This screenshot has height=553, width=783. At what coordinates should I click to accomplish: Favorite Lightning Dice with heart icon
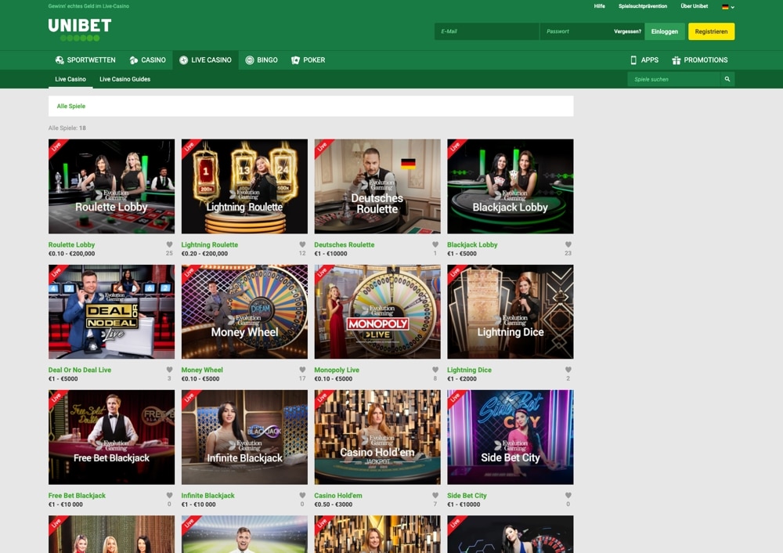[568, 370]
